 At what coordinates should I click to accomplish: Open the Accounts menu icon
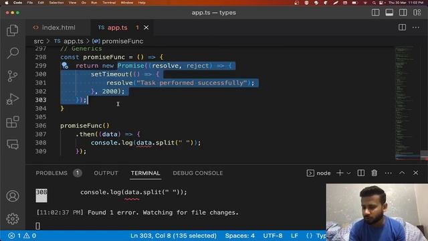(13, 196)
